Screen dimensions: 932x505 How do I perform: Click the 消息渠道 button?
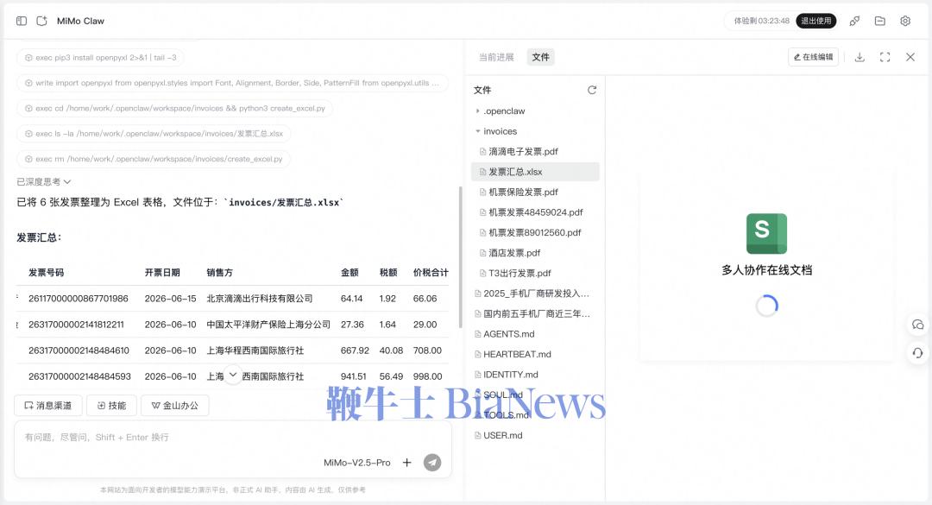[48, 405]
